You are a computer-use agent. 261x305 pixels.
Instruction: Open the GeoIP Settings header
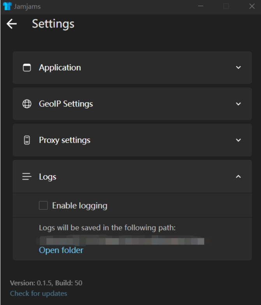pyautogui.click(x=66, y=104)
